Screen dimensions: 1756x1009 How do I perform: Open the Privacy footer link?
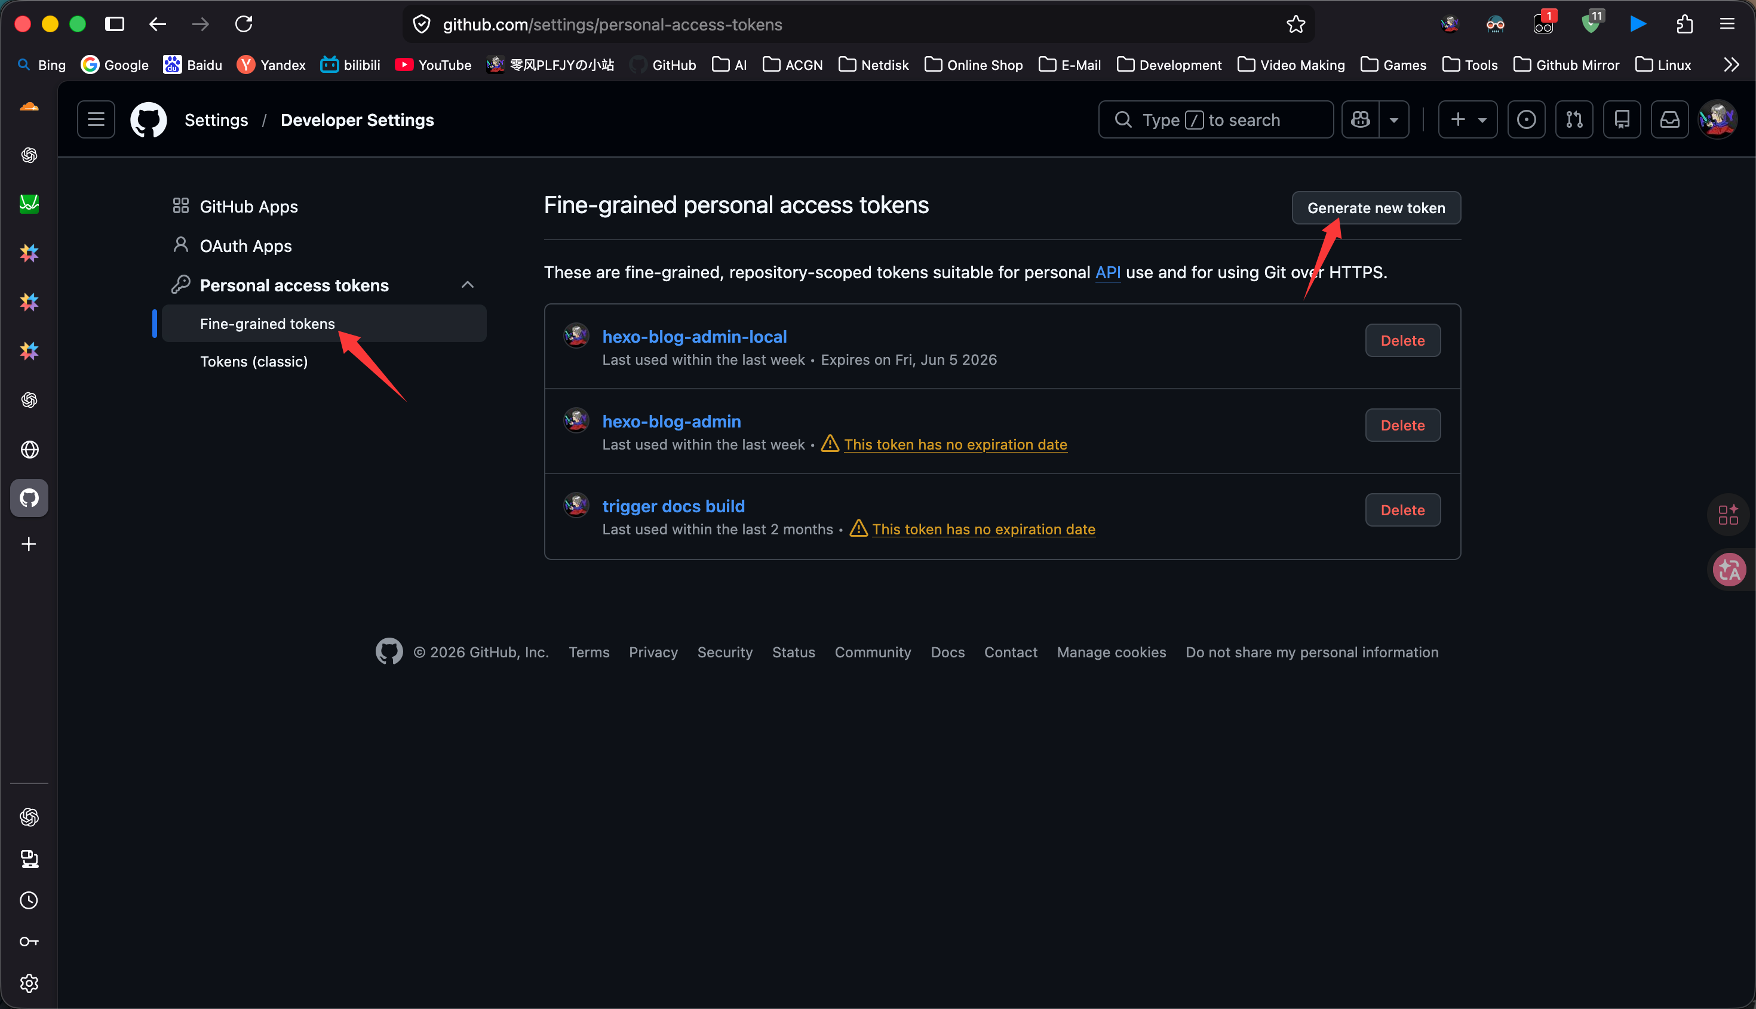pyautogui.click(x=653, y=652)
